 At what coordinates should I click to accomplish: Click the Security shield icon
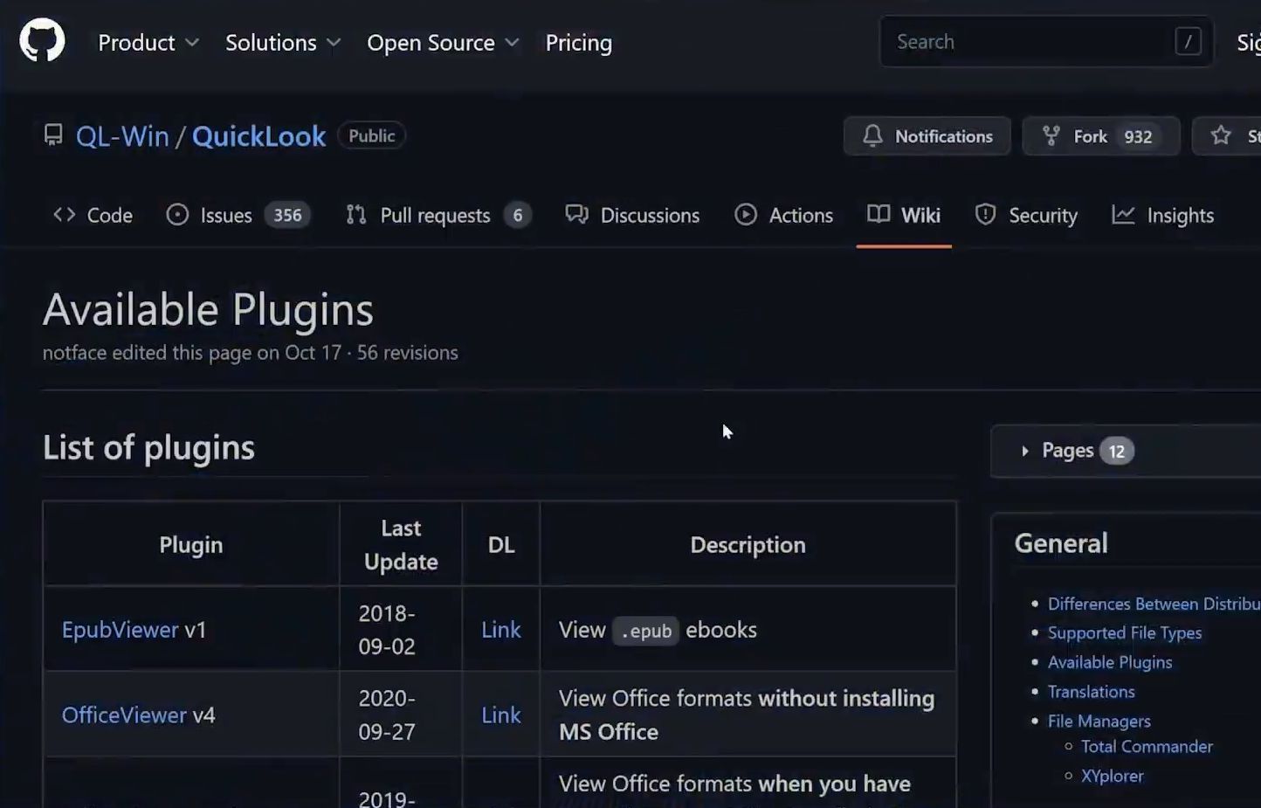pos(985,215)
